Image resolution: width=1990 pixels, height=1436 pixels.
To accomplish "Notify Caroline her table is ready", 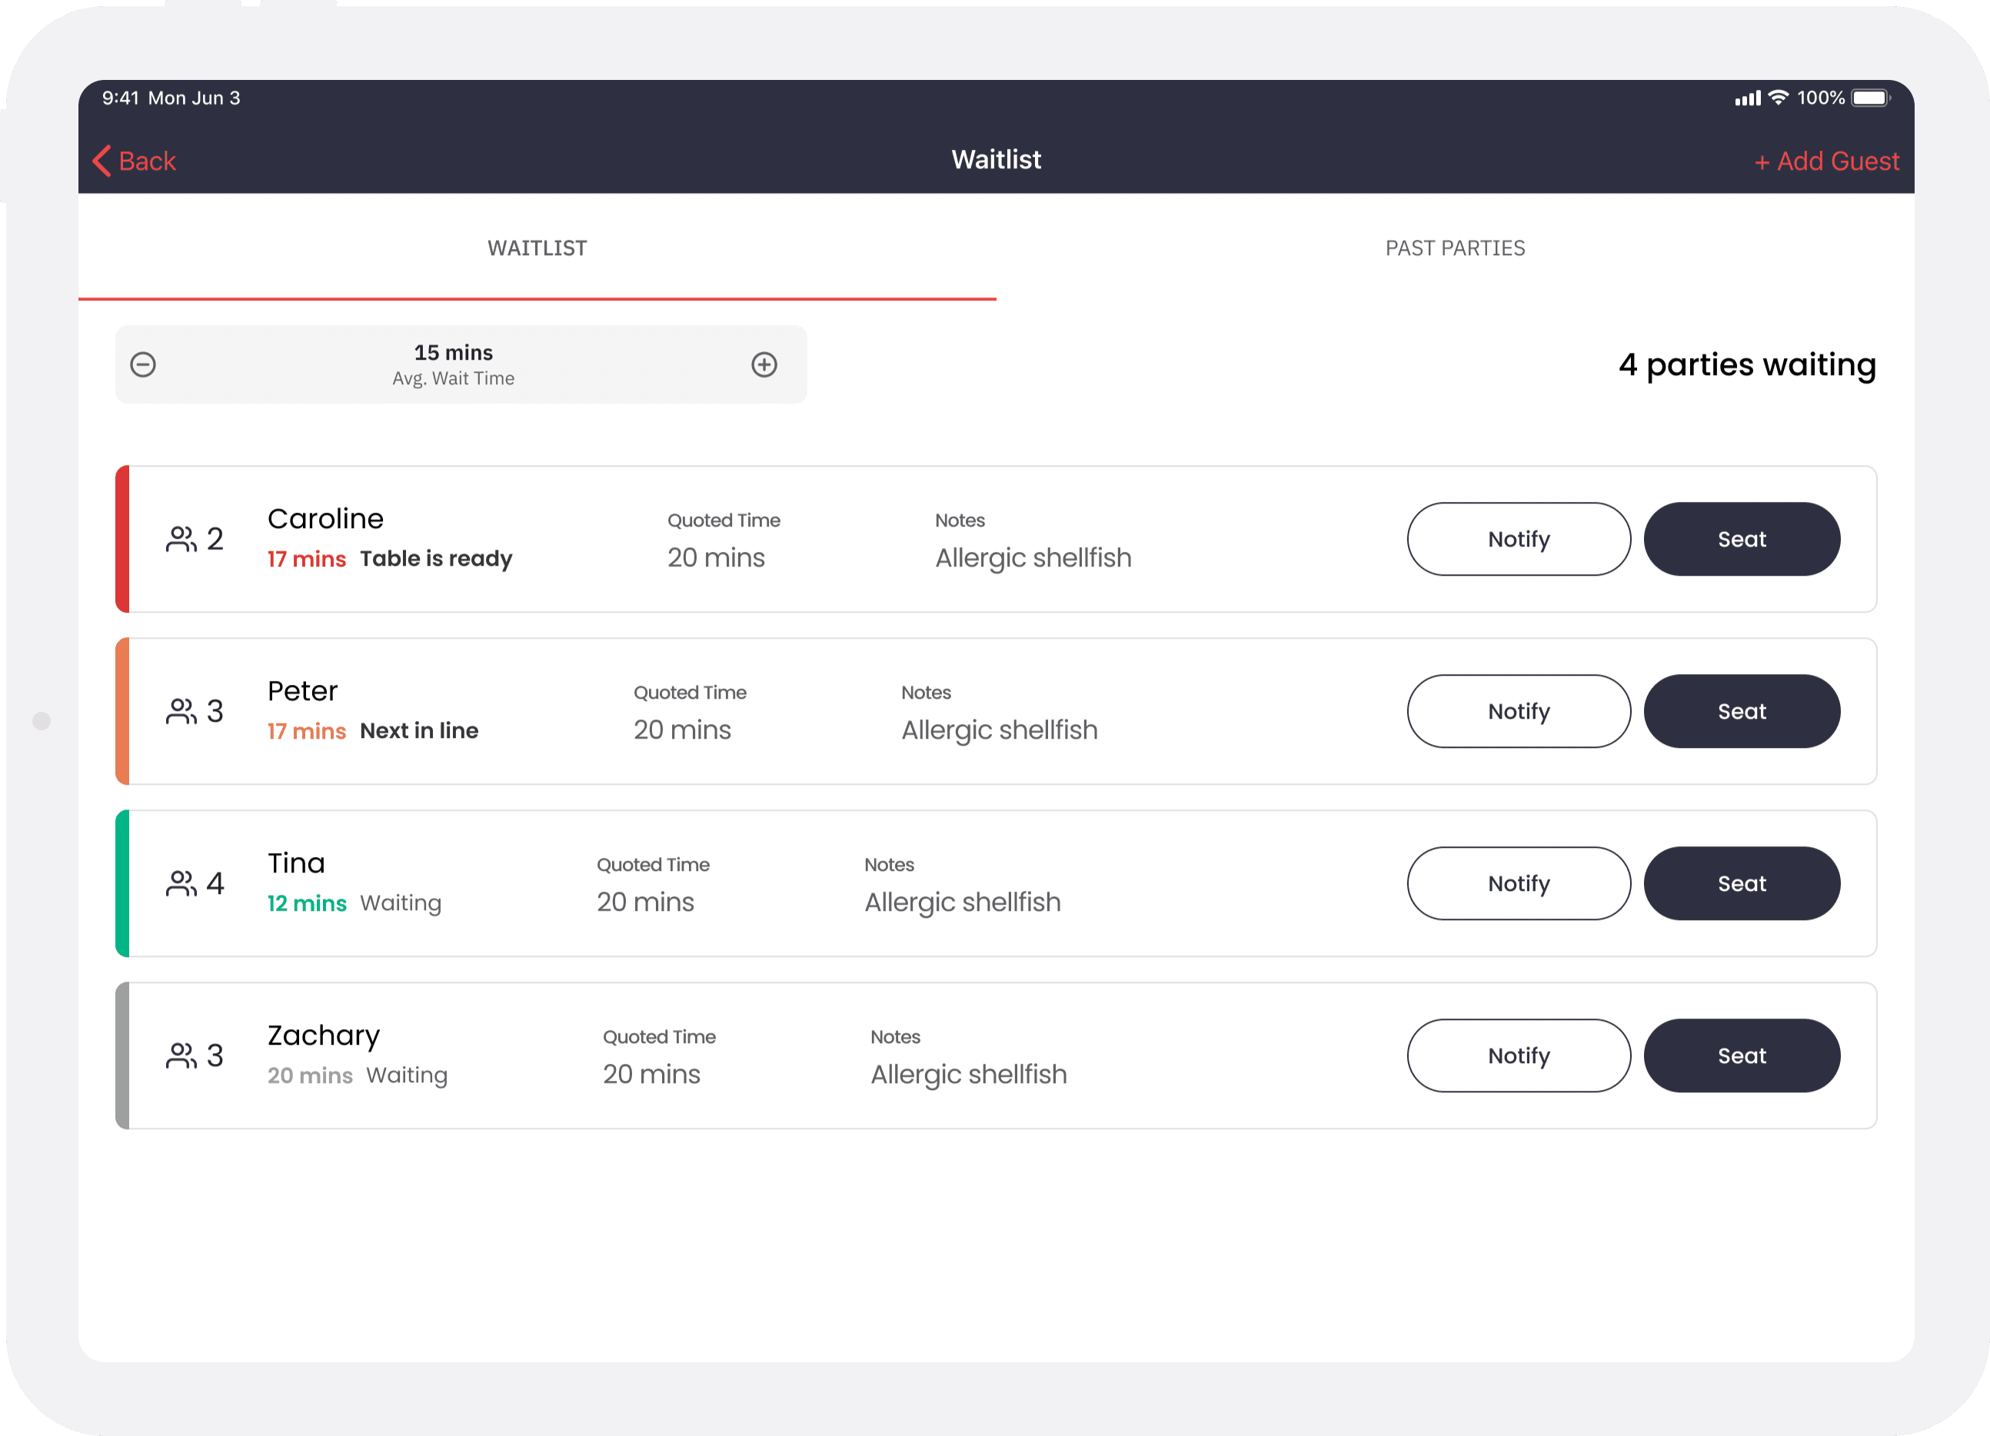I will tap(1518, 539).
